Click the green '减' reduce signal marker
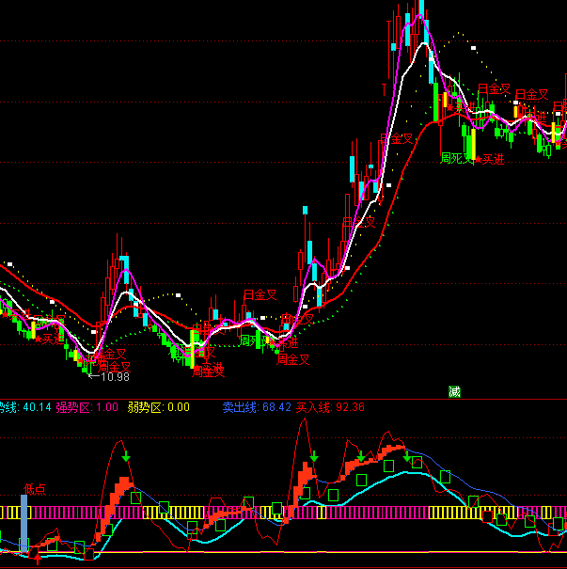The image size is (567, 569). click(454, 390)
